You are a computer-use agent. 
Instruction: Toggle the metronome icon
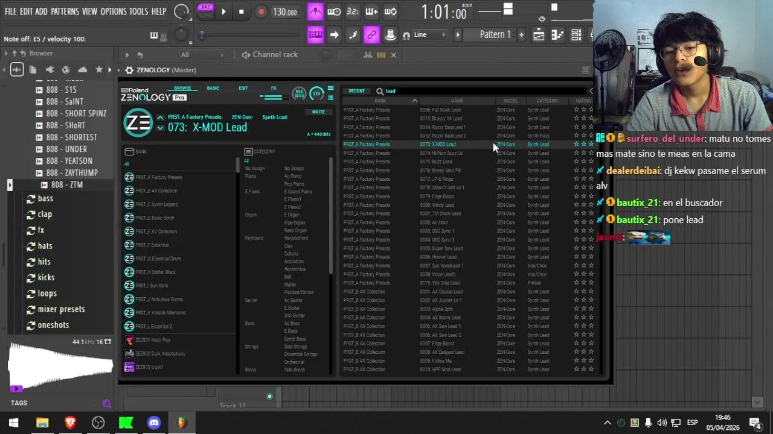315,11
